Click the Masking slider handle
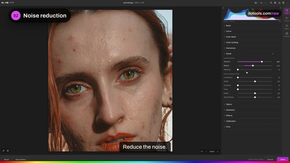This screenshot has width=290, height=163. [238, 70]
